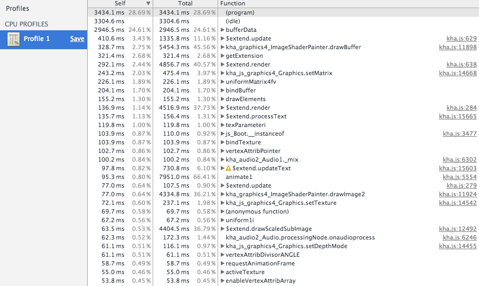Click the Profiles sidebar title
Image resolution: width=479 pixels, height=286 pixels.
[x=17, y=8]
